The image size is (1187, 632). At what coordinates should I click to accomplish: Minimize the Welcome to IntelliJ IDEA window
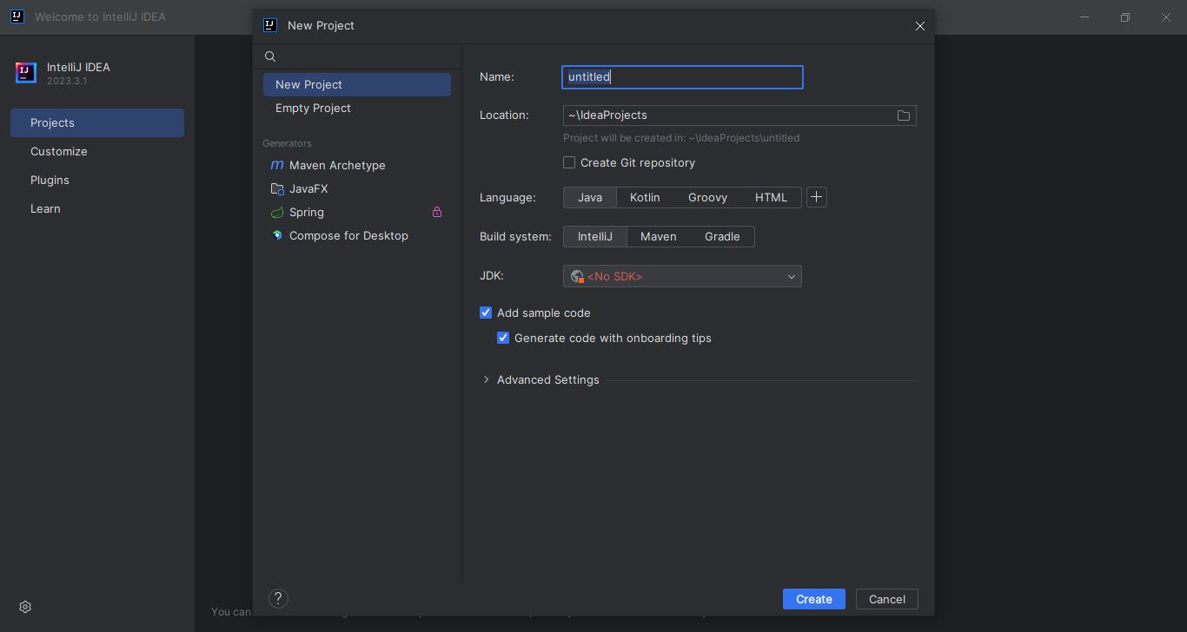[1084, 17]
